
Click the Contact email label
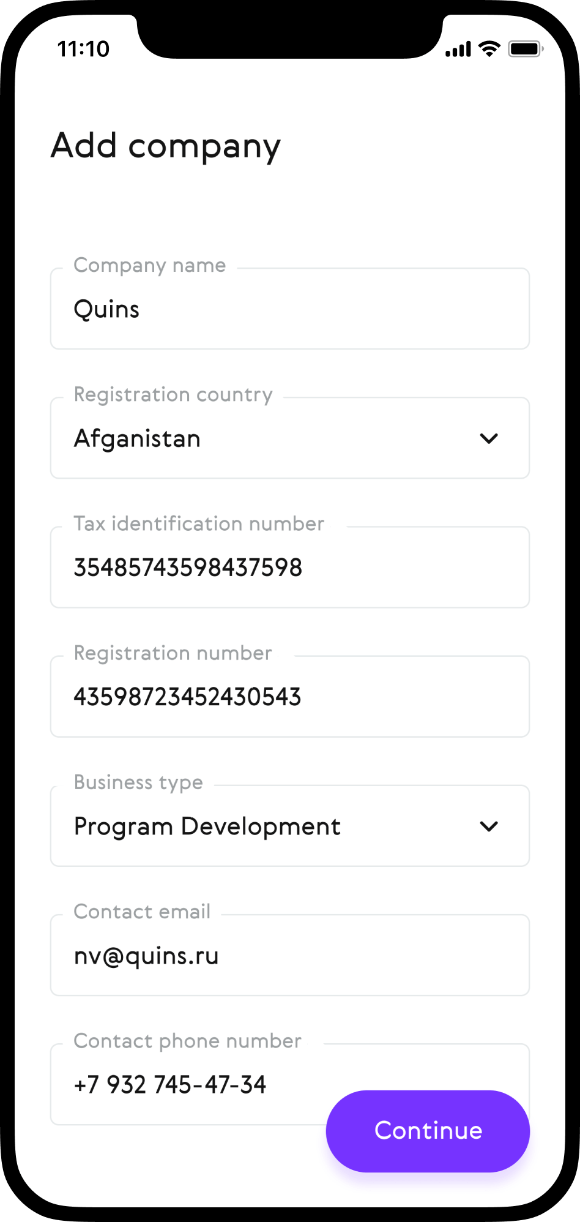pos(142,912)
